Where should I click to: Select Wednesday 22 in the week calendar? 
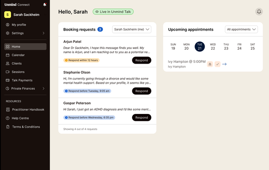(x=213, y=46)
